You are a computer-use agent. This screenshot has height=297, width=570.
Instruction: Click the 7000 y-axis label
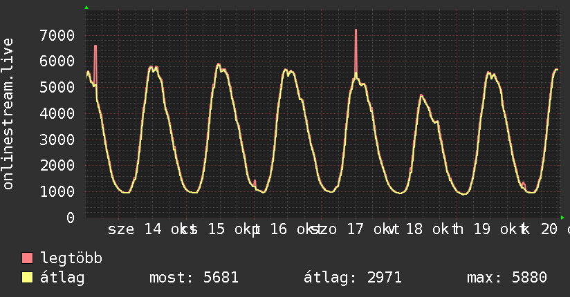[x=57, y=36]
